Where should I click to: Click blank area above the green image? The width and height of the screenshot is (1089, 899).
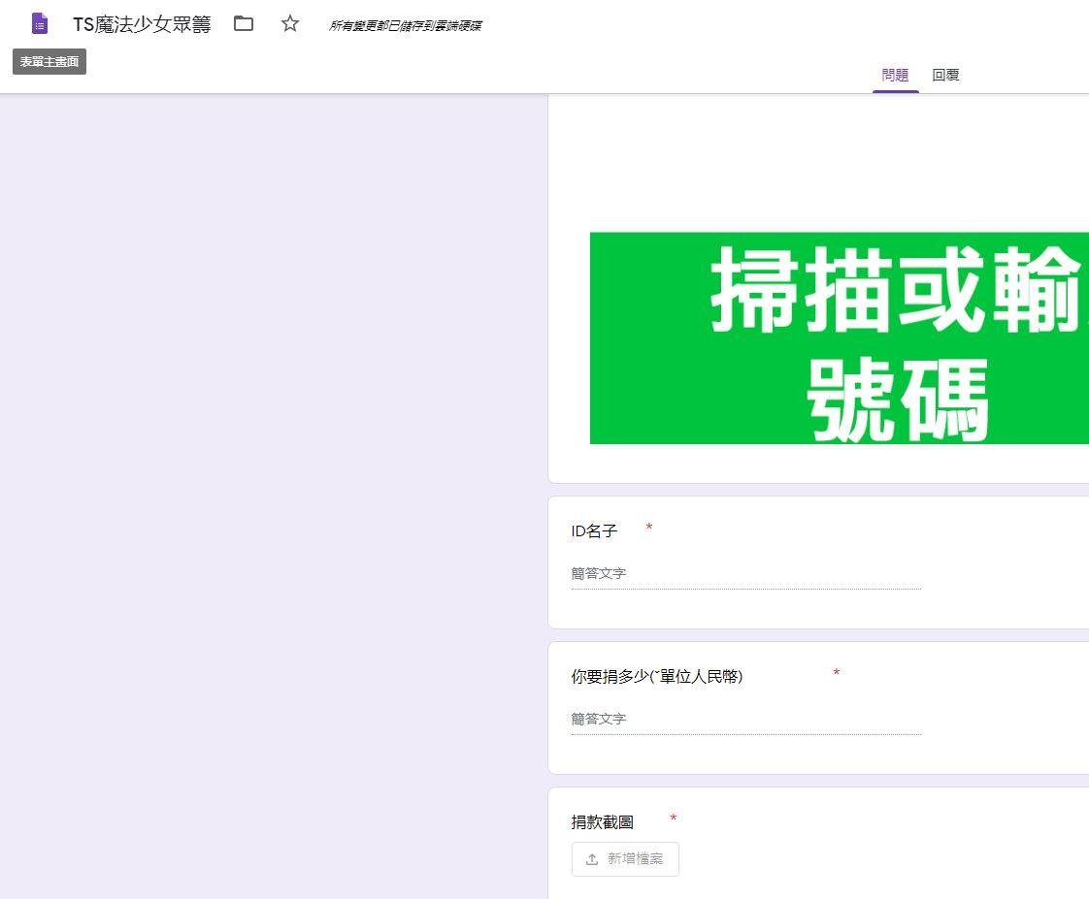point(818,165)
